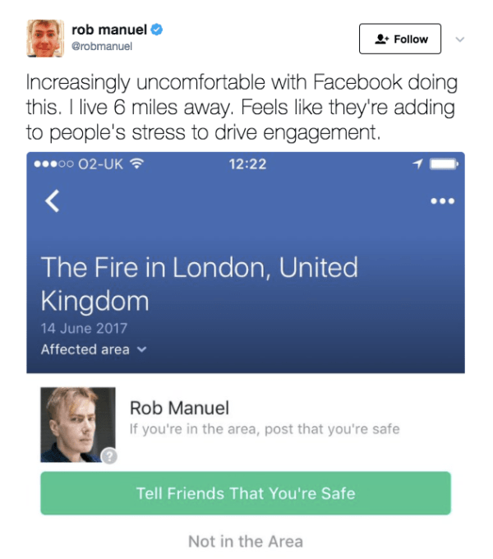Select Not in the Area

[246, 541]
